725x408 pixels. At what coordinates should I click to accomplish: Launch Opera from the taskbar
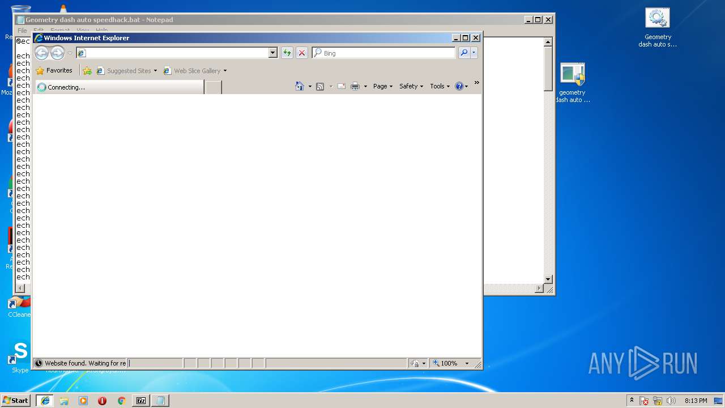tap(102, 401)
